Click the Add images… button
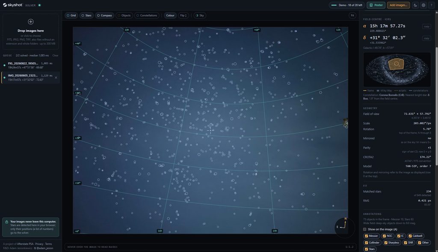 pos(398,5)
